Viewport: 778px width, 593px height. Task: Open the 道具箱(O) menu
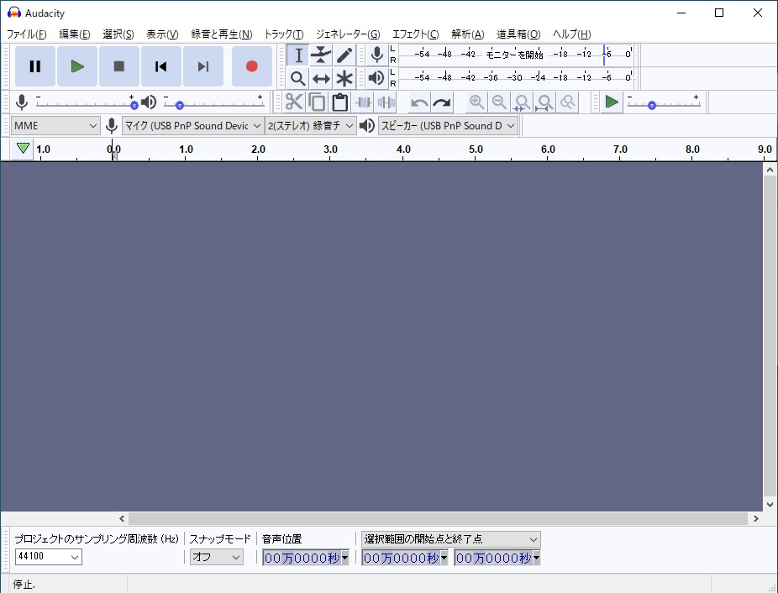[518, 34]
